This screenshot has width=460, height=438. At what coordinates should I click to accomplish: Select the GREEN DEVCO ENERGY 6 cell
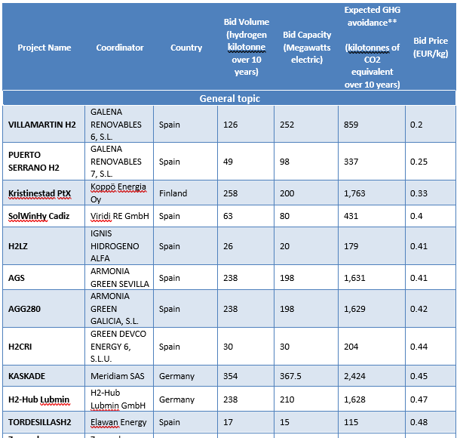(x=118, y=347)
